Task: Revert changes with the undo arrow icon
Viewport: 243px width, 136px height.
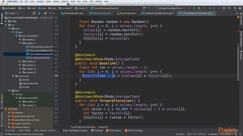Action: coord(229,8)
